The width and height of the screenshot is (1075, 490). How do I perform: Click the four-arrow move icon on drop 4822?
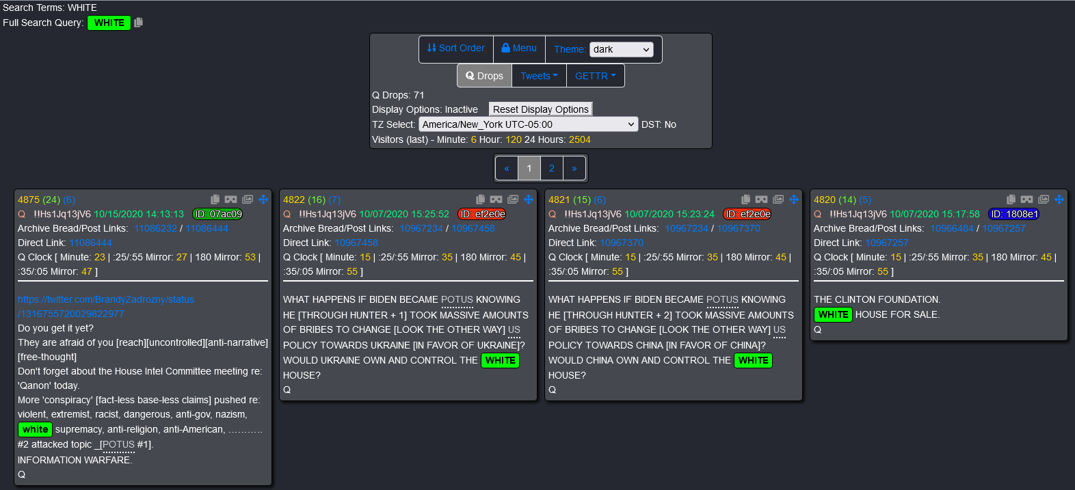click(529, 200)
